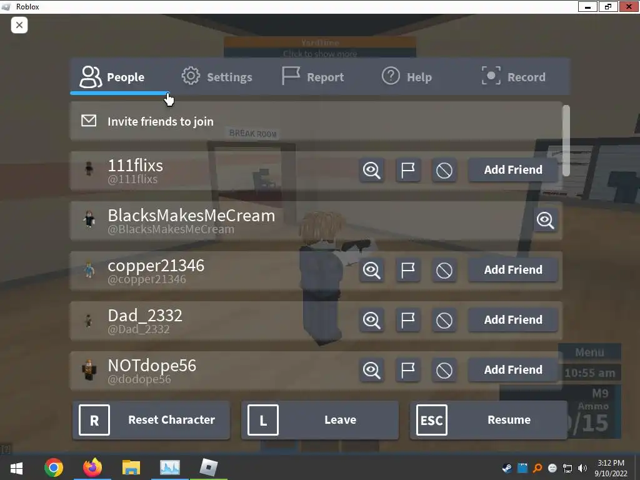Click the player list scrollbar
Screen dimensions: 640x480
pos(566,141)
